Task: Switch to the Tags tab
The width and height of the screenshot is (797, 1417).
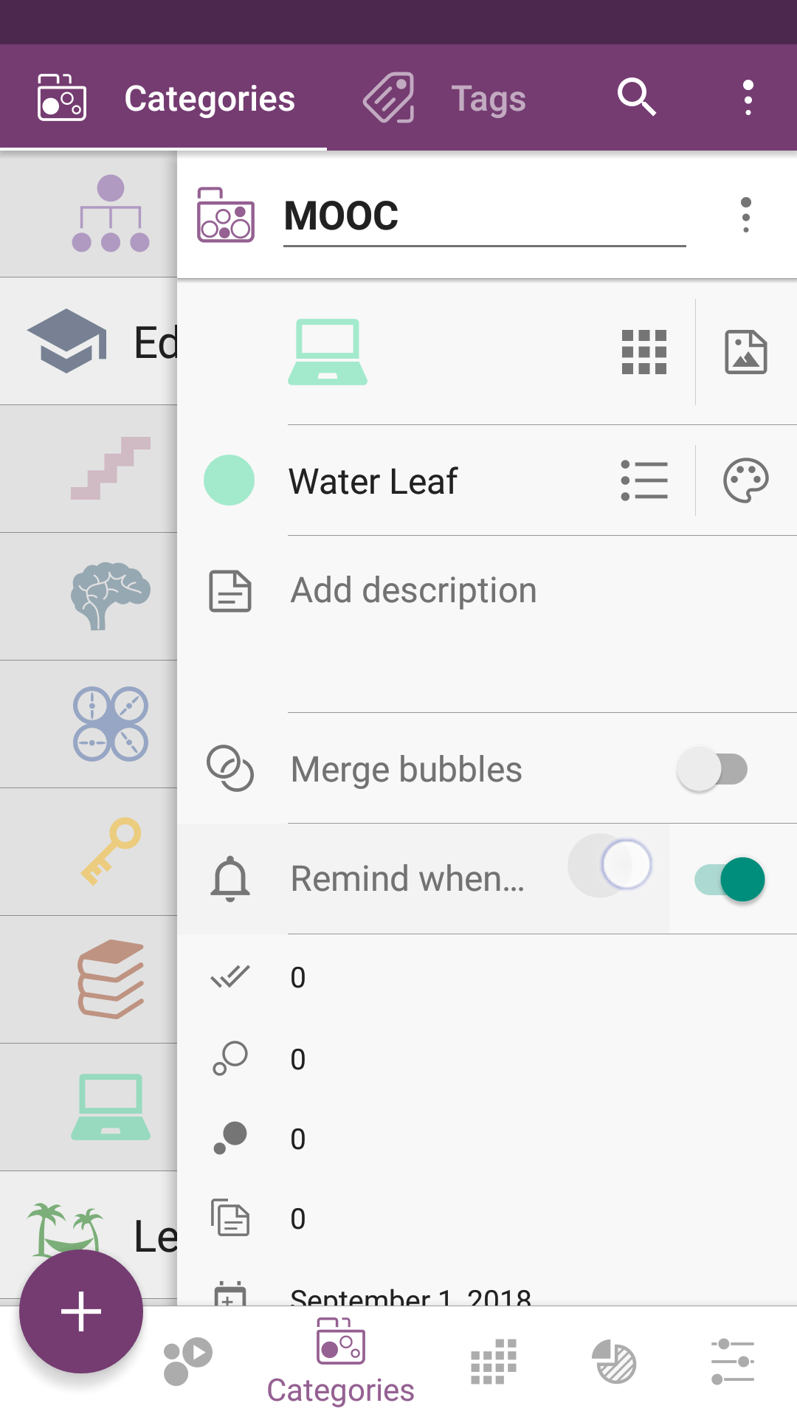Action: pyautogui.click(x=444, y=97)
